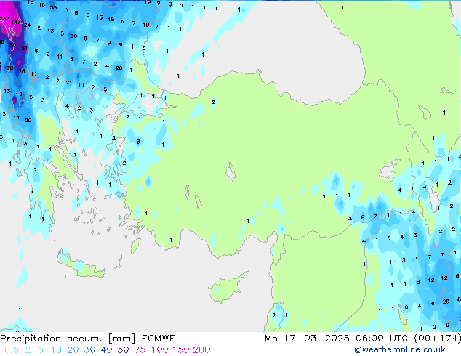Click the 200 legend value

[201, 350]
